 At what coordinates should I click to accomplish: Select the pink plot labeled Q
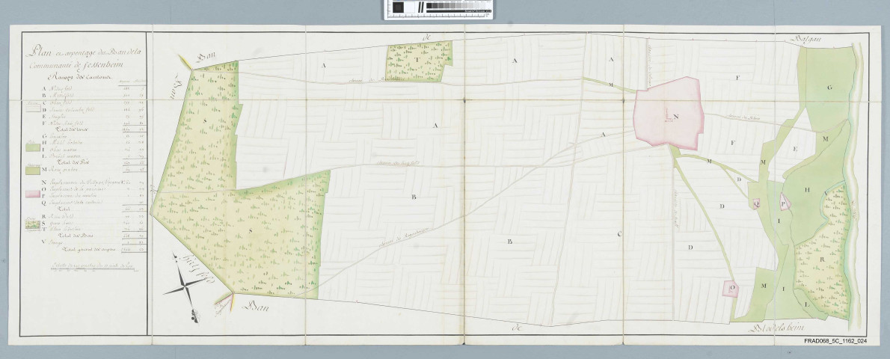(756, 202)
